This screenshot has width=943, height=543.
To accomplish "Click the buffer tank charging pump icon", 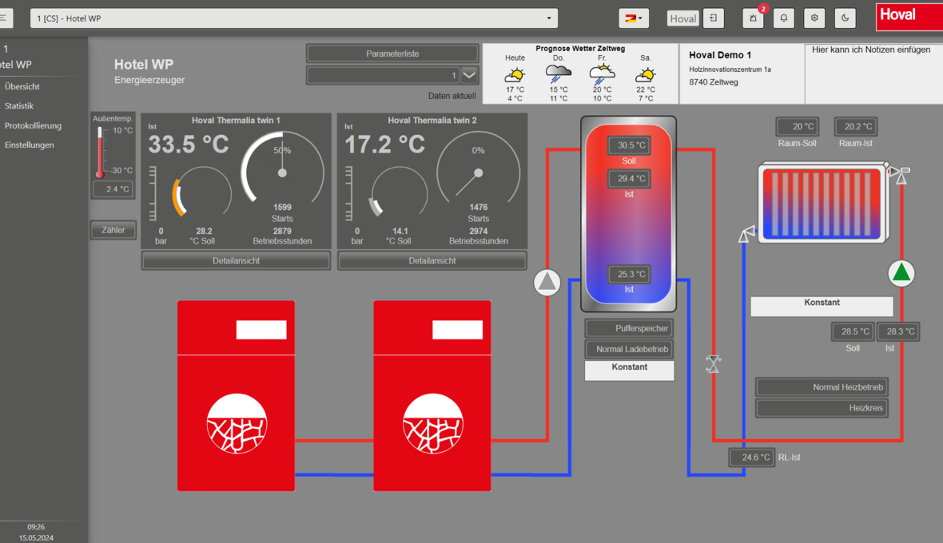I will 547,282.
